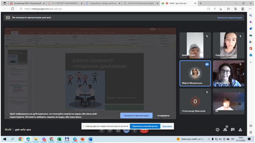Open the meeting details info icon

click(218, 130)
